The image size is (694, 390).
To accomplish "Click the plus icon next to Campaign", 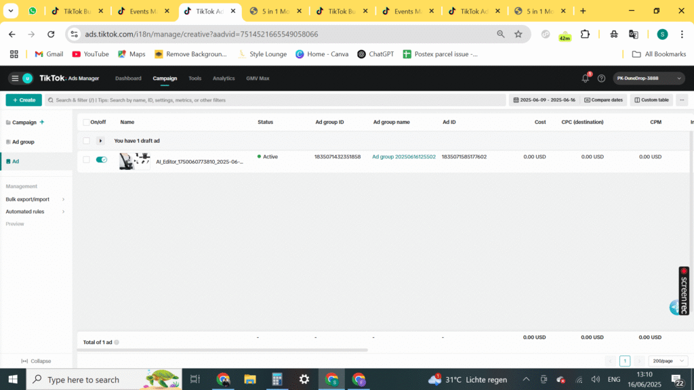I will (42, 123).
